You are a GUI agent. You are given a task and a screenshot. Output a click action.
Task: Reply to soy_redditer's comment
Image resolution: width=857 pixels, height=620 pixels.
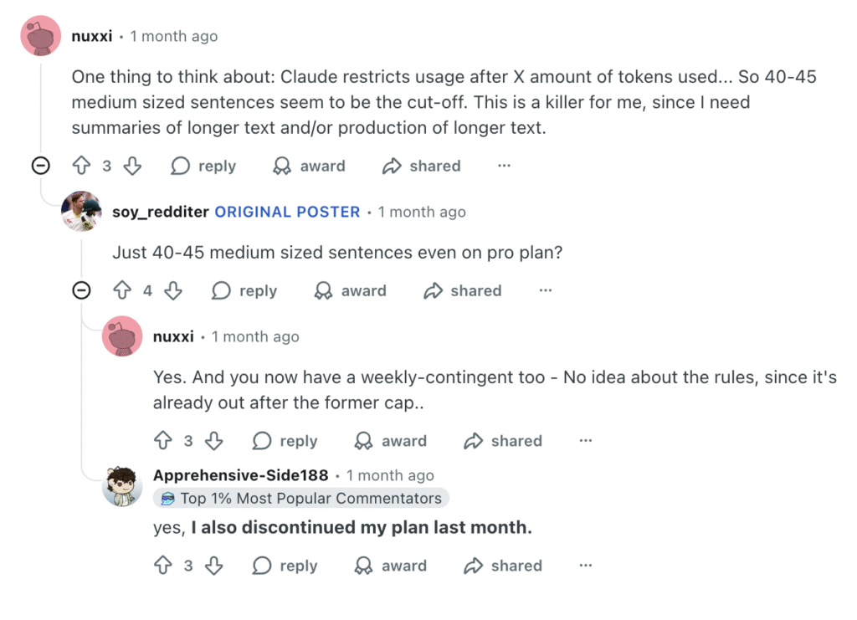(x=244, y=290)
